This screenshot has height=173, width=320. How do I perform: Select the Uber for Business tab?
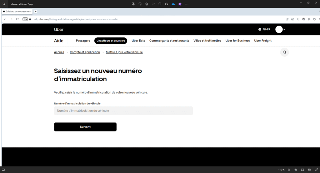click(x=237, y=41)
